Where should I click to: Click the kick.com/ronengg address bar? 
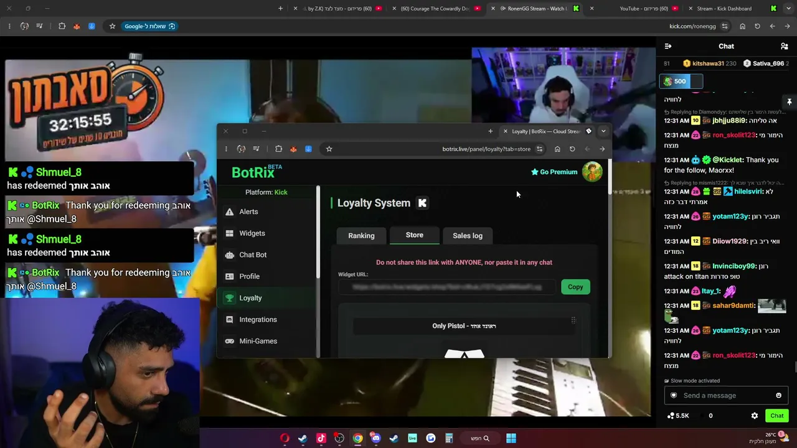[692, 26]
